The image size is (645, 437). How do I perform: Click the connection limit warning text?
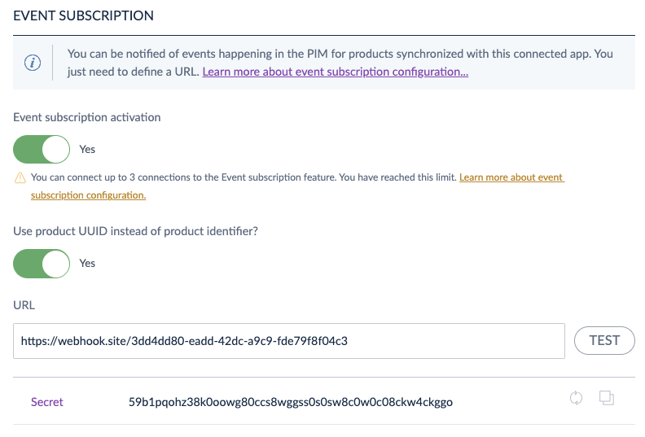[244, 177]
